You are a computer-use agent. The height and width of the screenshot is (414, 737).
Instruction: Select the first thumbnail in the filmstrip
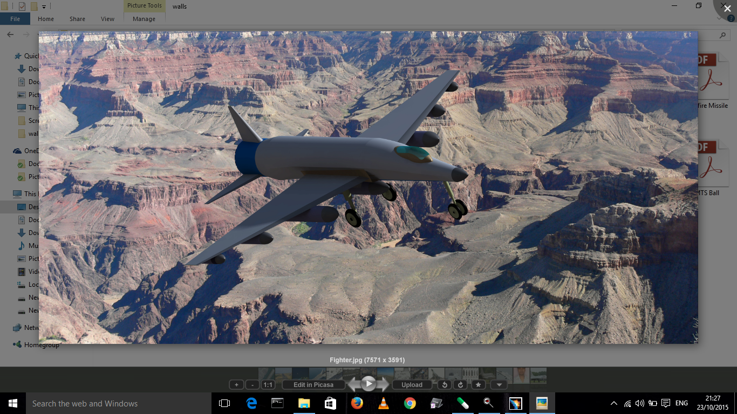[x=267, y=375]
